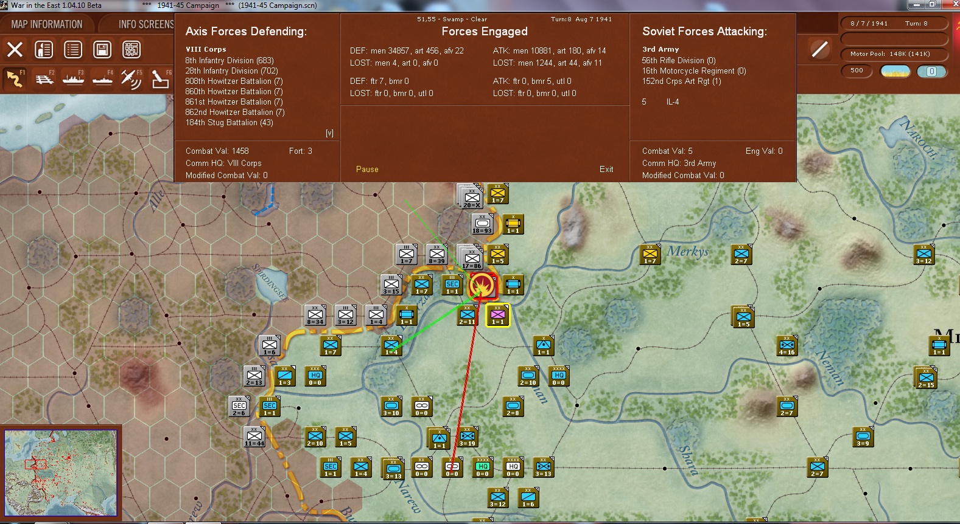
Task: Select the German unit counter labeled 8=34
Action: 315,315
